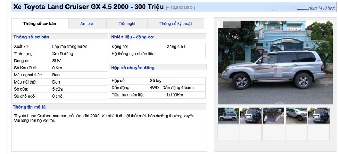Click the 0 Km mileage value
This screenshot has height=154, width=338.
(57, 68)
